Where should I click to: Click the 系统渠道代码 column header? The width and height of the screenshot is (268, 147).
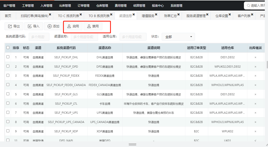point(66,48)
